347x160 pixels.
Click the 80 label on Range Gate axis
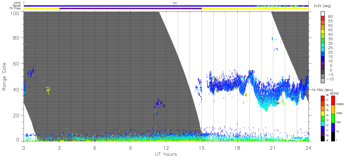pyautogui.click(x=17, y=38)
